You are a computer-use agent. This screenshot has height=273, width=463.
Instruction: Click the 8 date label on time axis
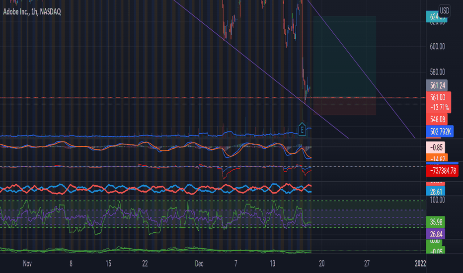coord(71,264)
